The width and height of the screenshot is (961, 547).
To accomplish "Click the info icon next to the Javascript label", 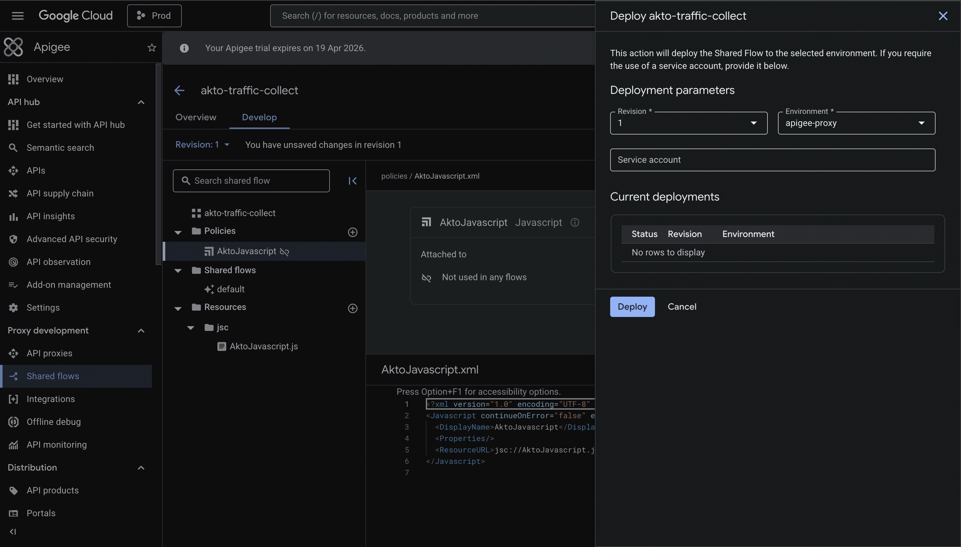I will (x=575, y=222).
